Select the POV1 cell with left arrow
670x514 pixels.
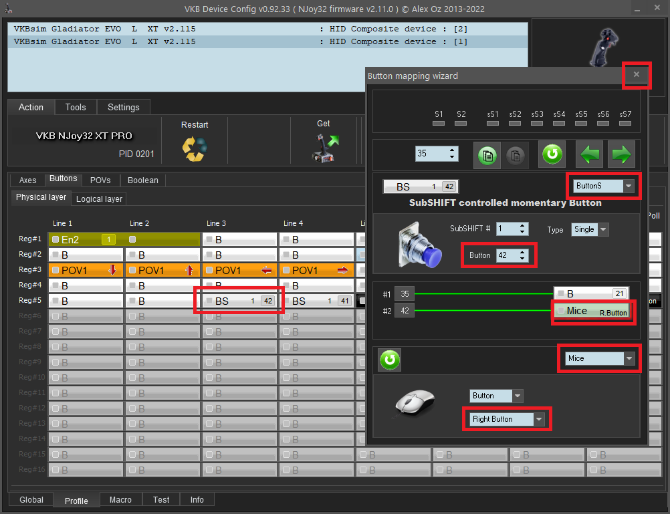[239, 270]
